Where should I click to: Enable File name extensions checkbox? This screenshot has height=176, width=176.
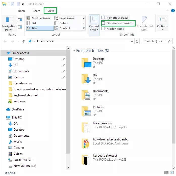[x=103, y=23]
